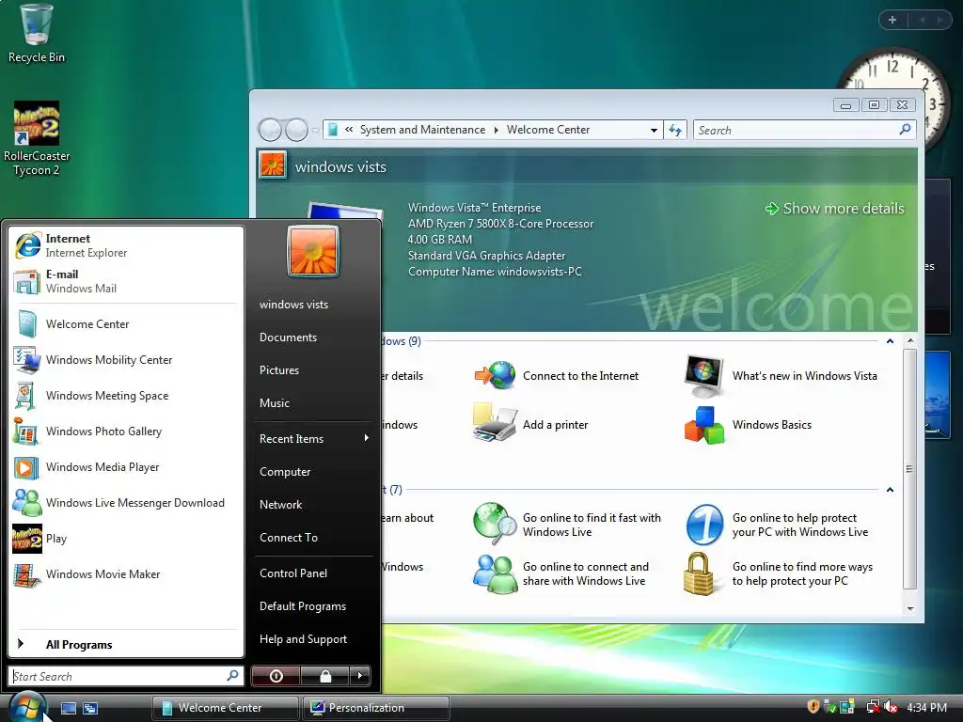Open Windows Basics item
The height and width of the screenshot is (722, 963).
coord(748,424)
